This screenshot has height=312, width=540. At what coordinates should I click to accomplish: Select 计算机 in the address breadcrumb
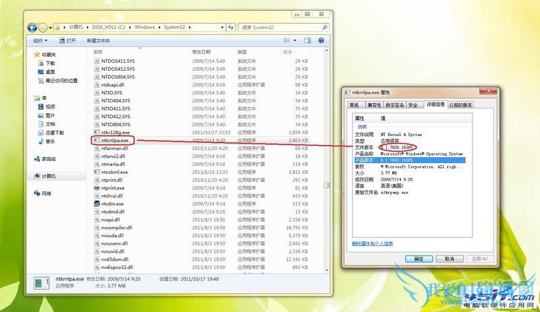76,27
